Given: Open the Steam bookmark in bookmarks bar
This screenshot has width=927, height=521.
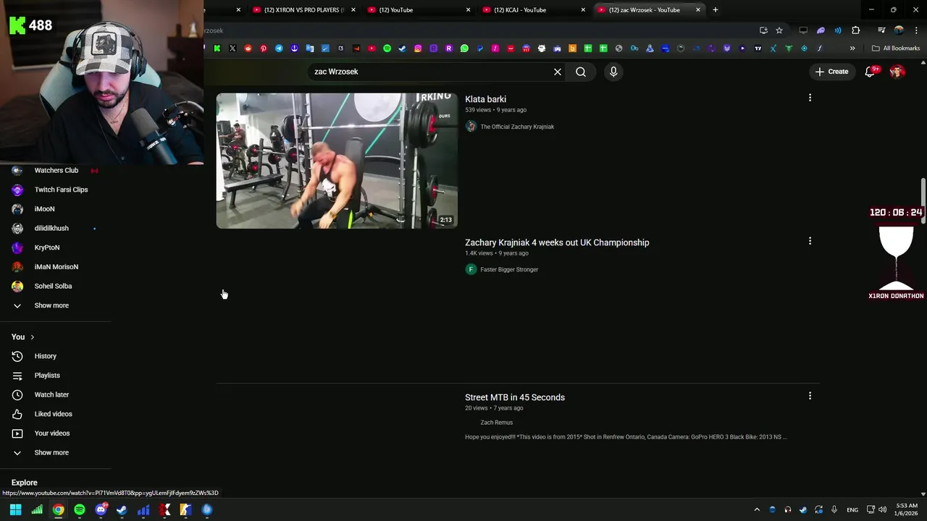Looking at the screenshot, I should (402, 48).
